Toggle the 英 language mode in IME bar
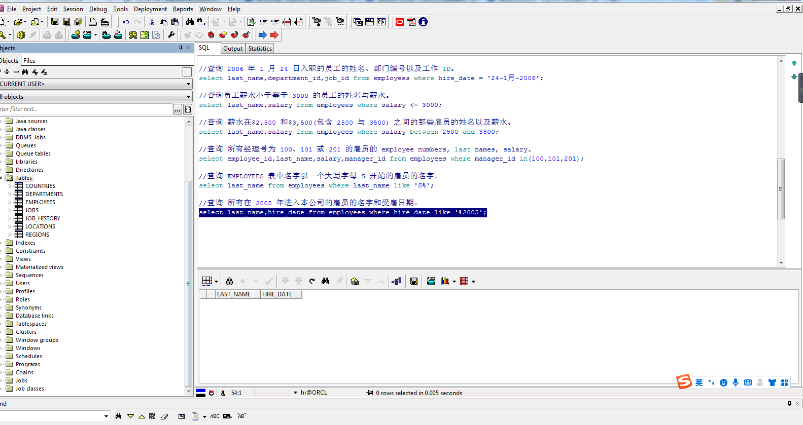The image size is (803, 425). 699,382
